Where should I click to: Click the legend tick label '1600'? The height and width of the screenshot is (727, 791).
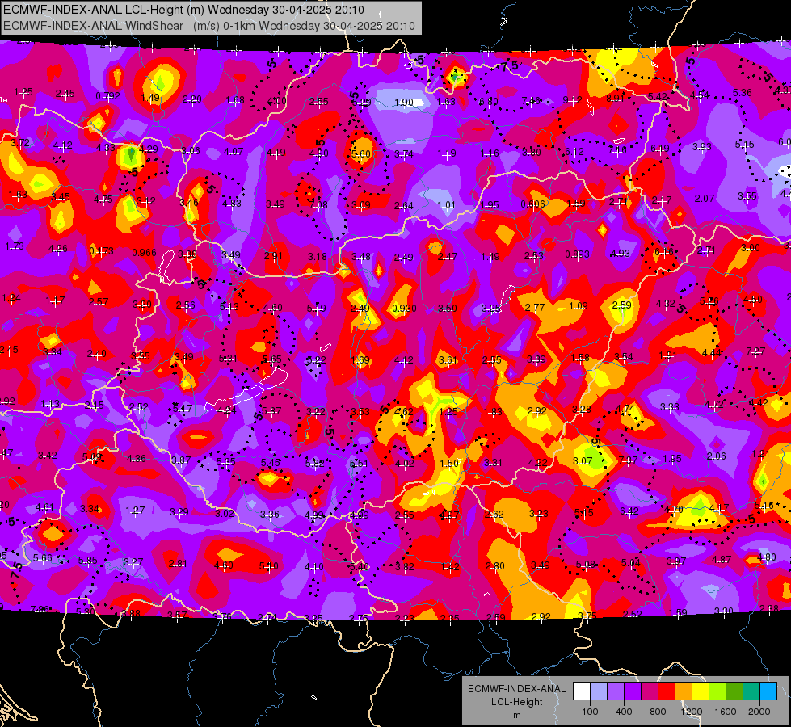(x=726, y=712)
